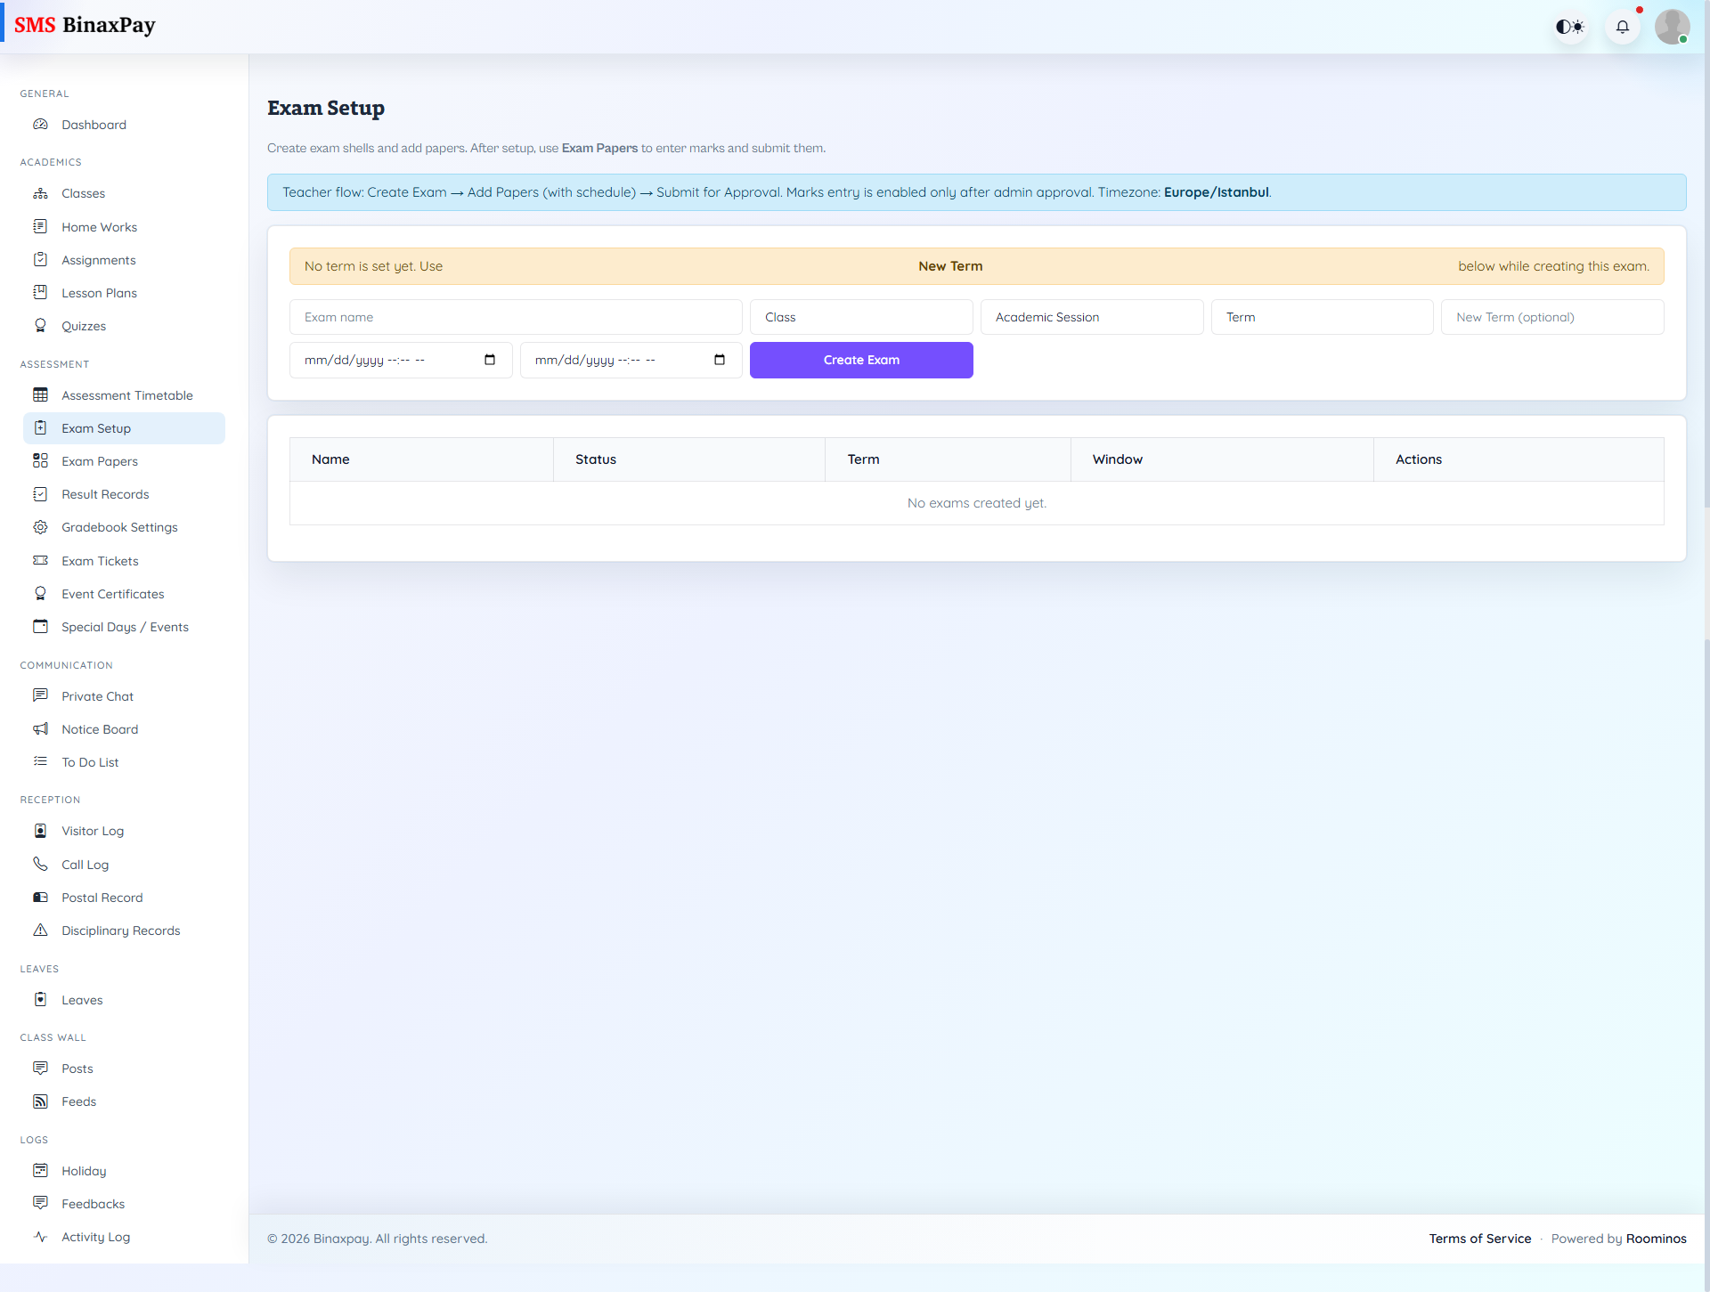Image resolution: width=1710 pixels, height=1292 pixels.
Task: Open the Academic Session selector
Action: [x=1092, y=316]
